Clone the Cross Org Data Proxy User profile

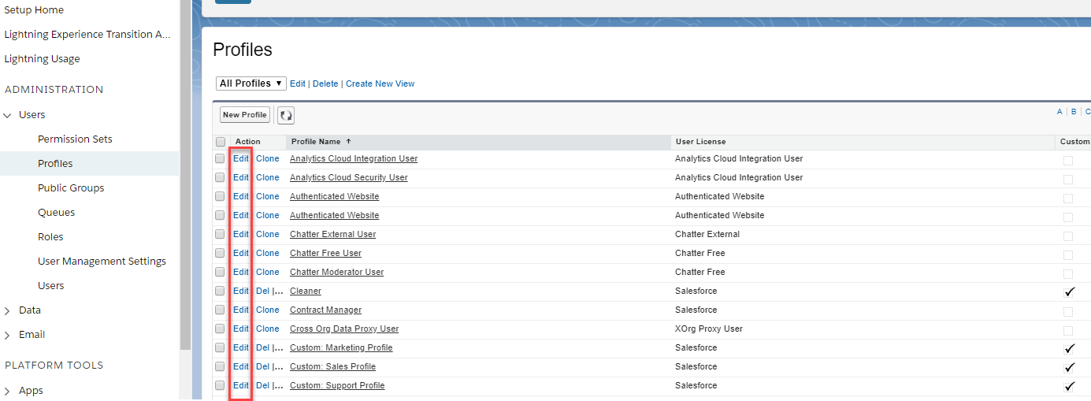pos(268,329)
